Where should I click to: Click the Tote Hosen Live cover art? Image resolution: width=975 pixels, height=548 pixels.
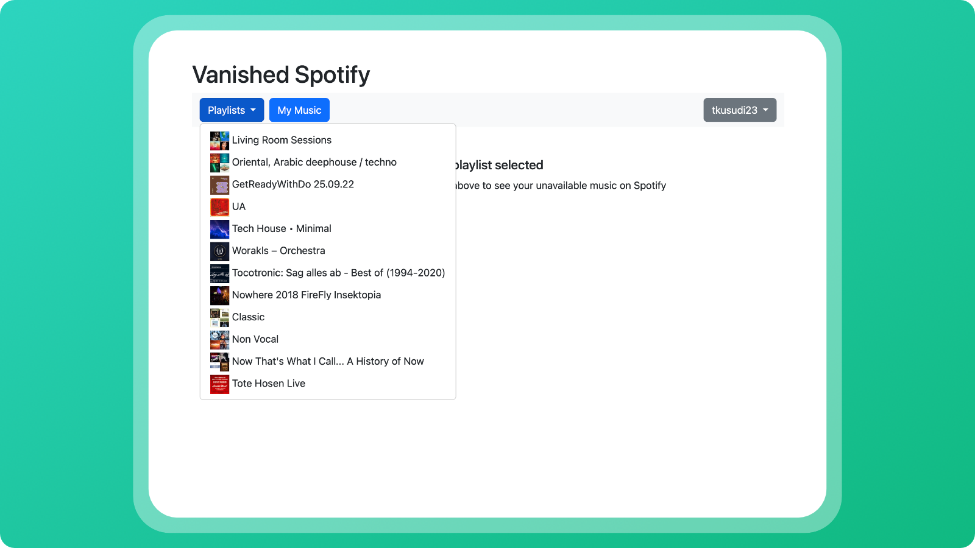click(x=219, y=384)
